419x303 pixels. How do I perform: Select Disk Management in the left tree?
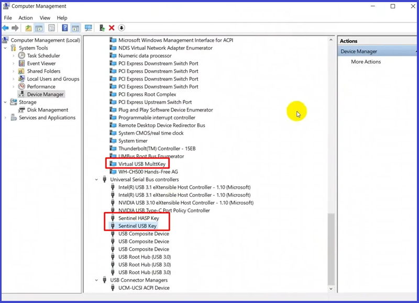click(x=48, y=110)
